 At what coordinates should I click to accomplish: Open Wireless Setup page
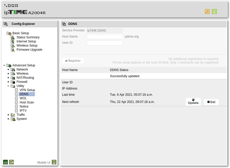coord(27,46)
